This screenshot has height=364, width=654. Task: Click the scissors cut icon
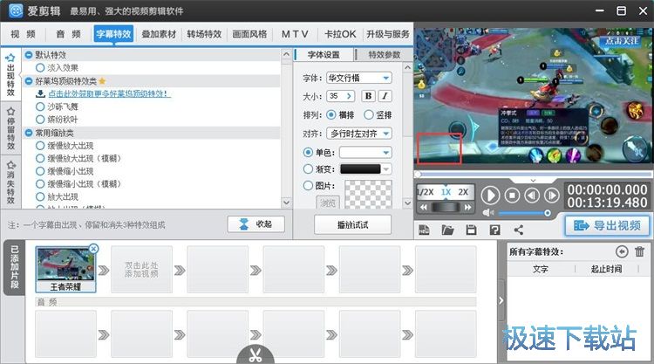pyautogui.click(x=255, y=355)
